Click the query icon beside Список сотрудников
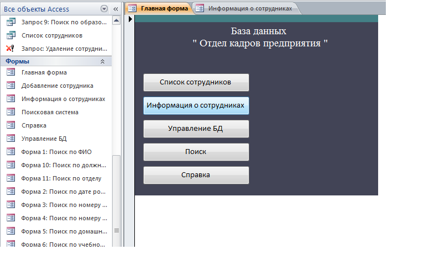The height and width of the screenshot is (260, 424). pyautogui.click(x=10, y=35)
